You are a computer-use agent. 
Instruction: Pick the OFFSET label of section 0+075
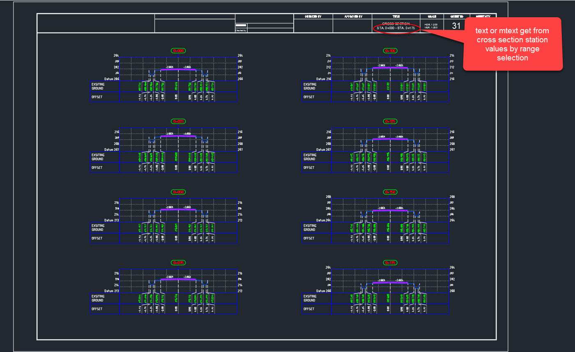click(x=97, y=309)
